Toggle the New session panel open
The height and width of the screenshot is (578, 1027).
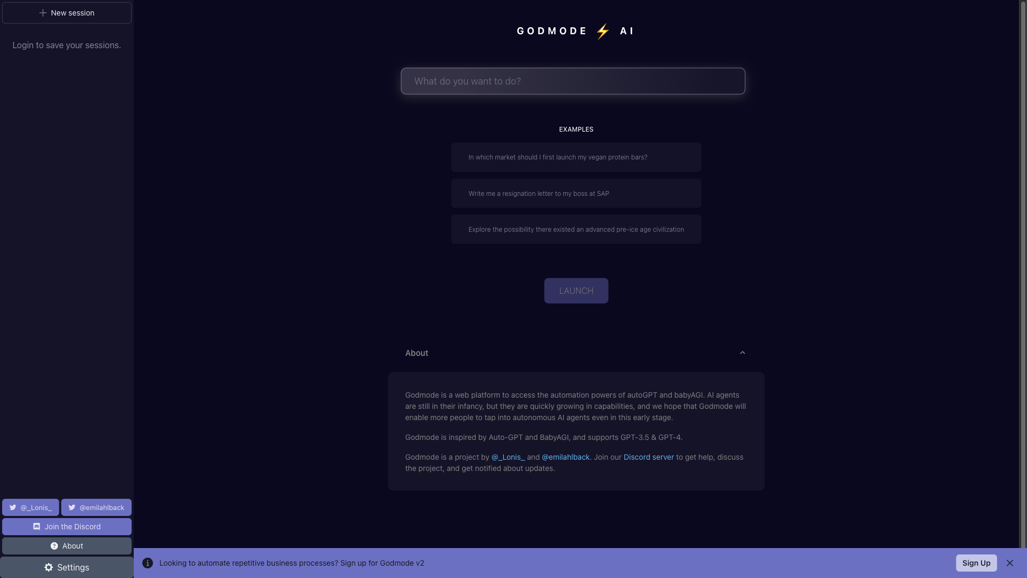click(66, 12)
